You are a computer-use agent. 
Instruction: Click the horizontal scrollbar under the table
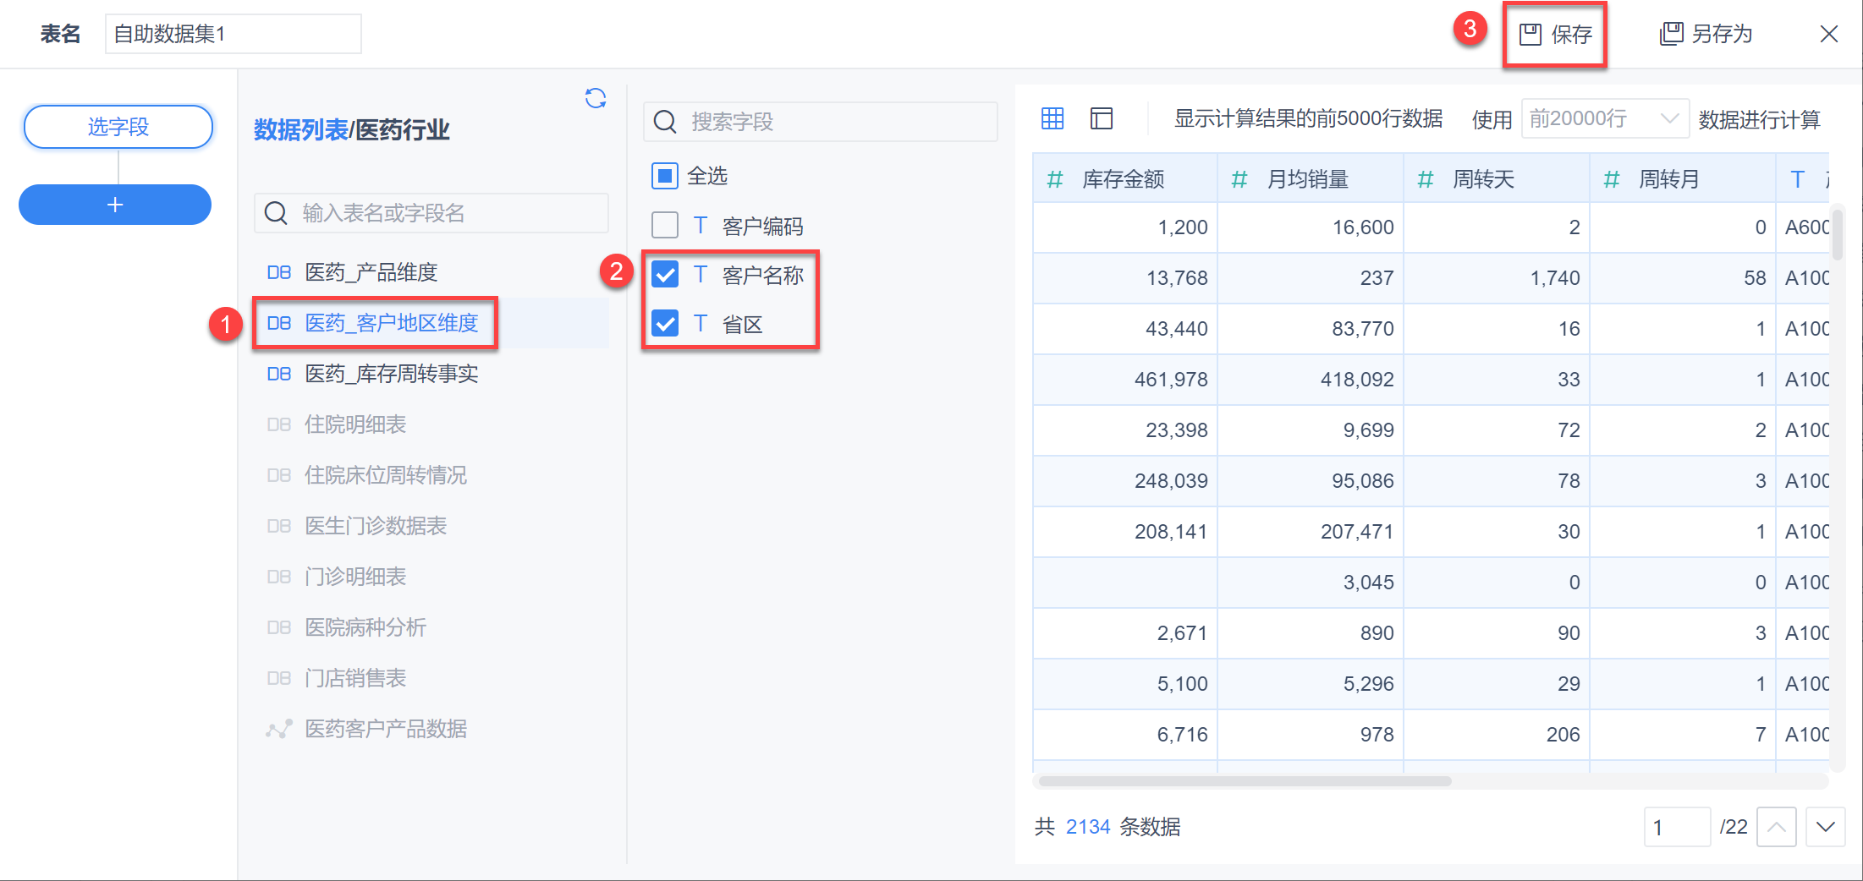[x=1245, y=781]
